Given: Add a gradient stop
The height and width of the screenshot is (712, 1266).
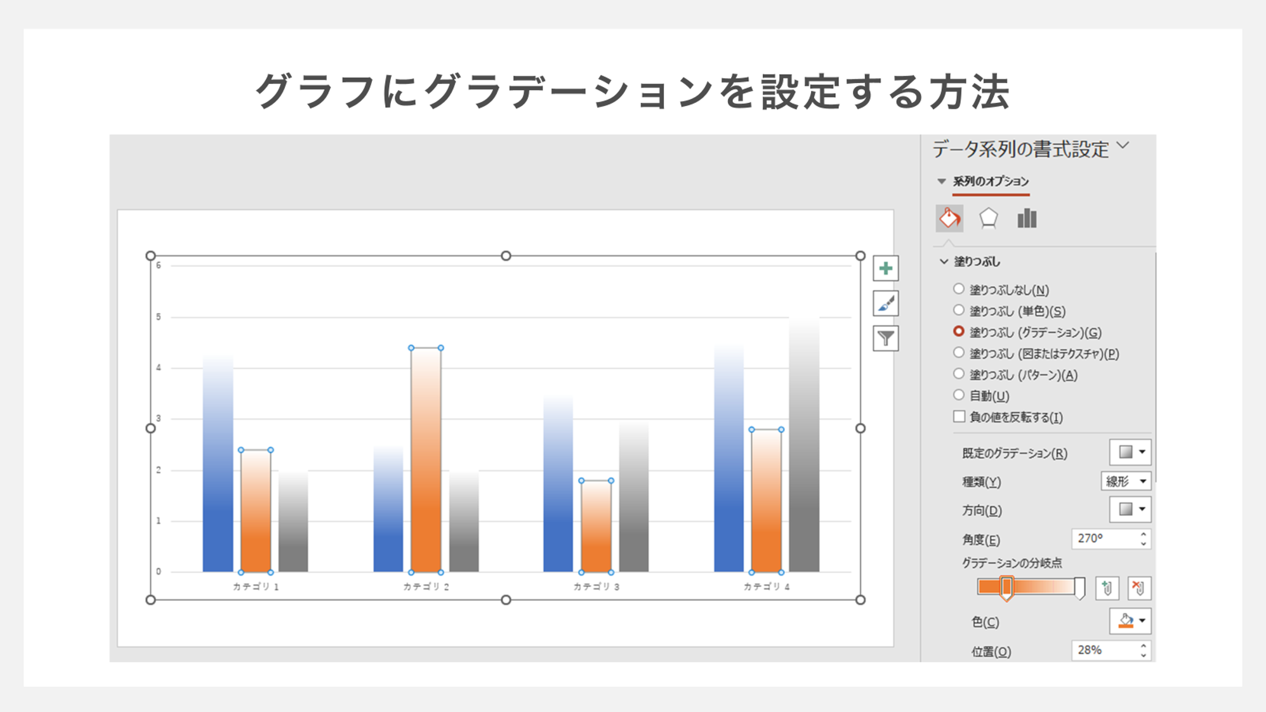Looking at the screenshot, I should 1107,588.
